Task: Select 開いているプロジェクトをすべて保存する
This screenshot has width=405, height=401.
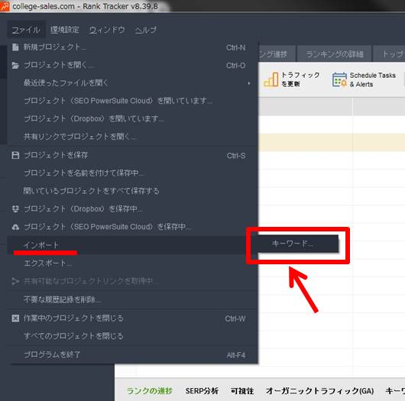Action: pos(132,191)
